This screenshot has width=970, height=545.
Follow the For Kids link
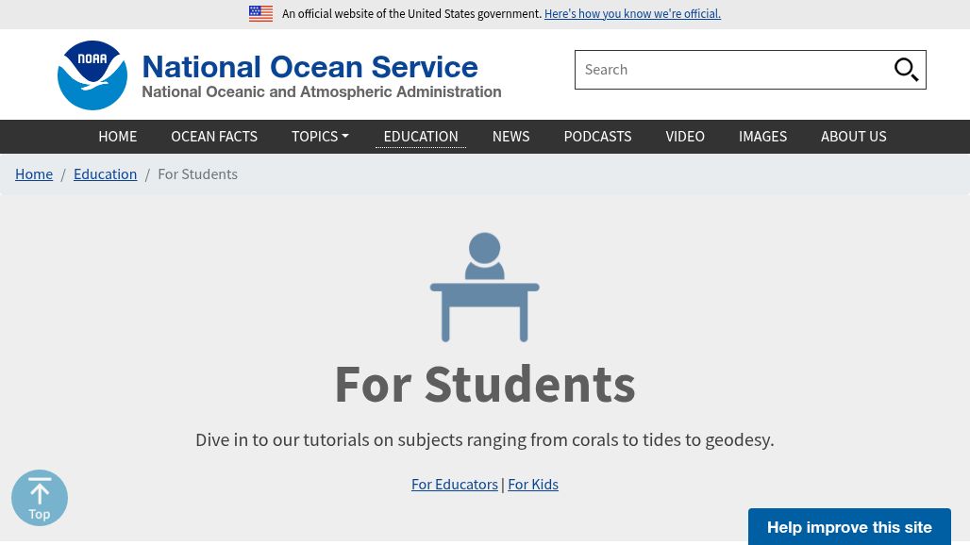click(x=533, y=484)
